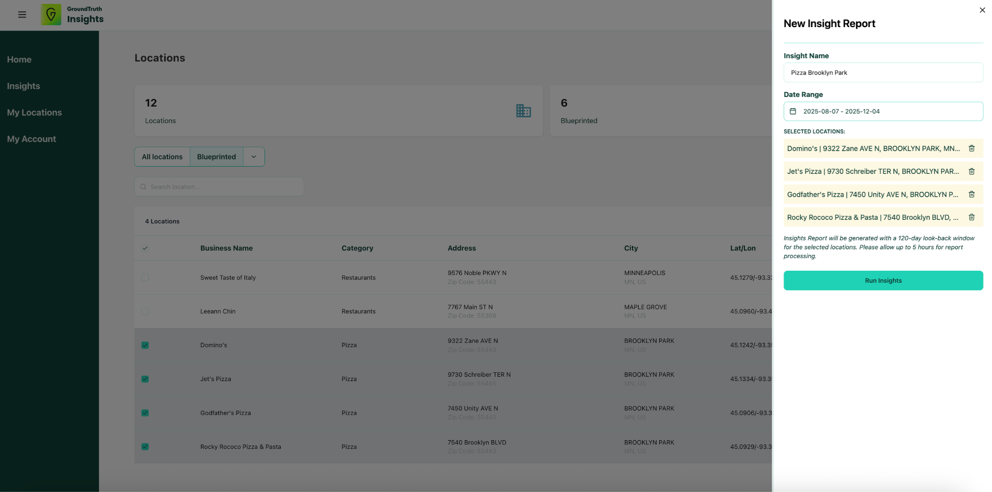Remove Godfather's Pizza using trash icon
Viewport: 992px width, 492px height.
pos(971,195)
